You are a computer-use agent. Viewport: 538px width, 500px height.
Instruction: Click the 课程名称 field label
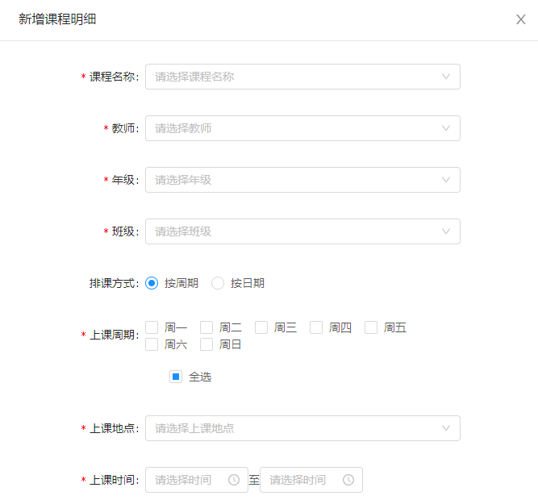[x=114, y=77]
